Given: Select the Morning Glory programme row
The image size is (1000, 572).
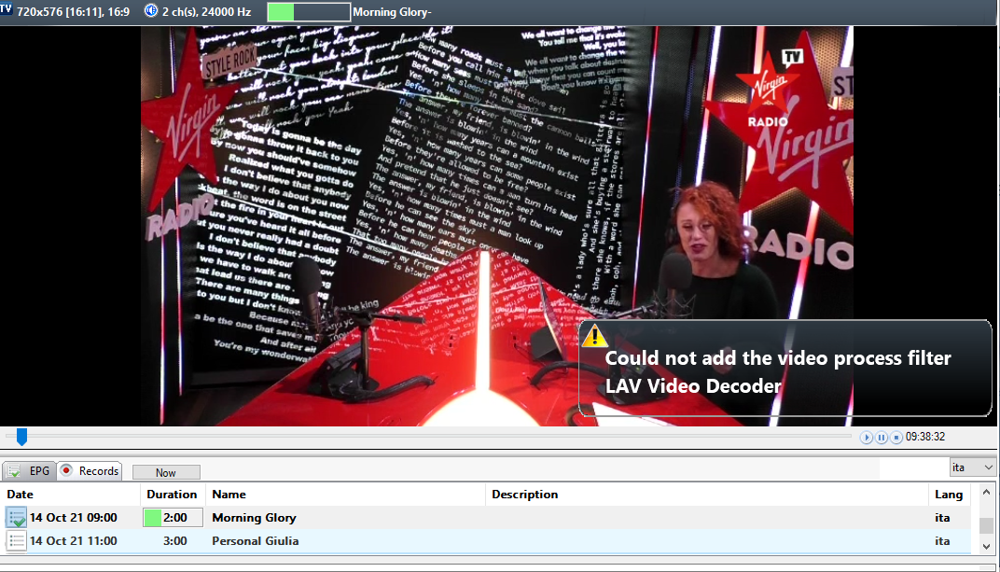Looking at the screenshot, I should (x=486, y=518).
